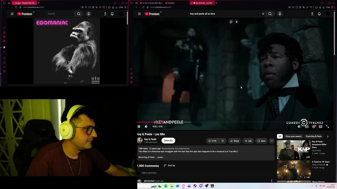Switch to theater mode in player
The width and height of the screenshot is (337, 189).
(x=320, y=127)
